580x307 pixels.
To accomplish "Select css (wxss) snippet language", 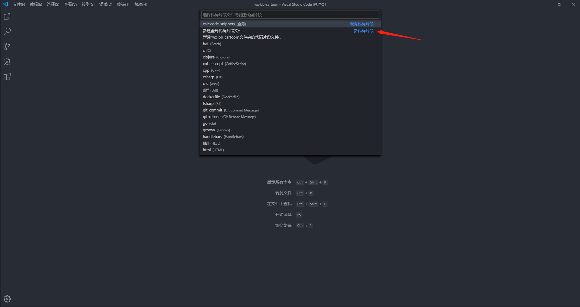I will [x=290, y=84].
